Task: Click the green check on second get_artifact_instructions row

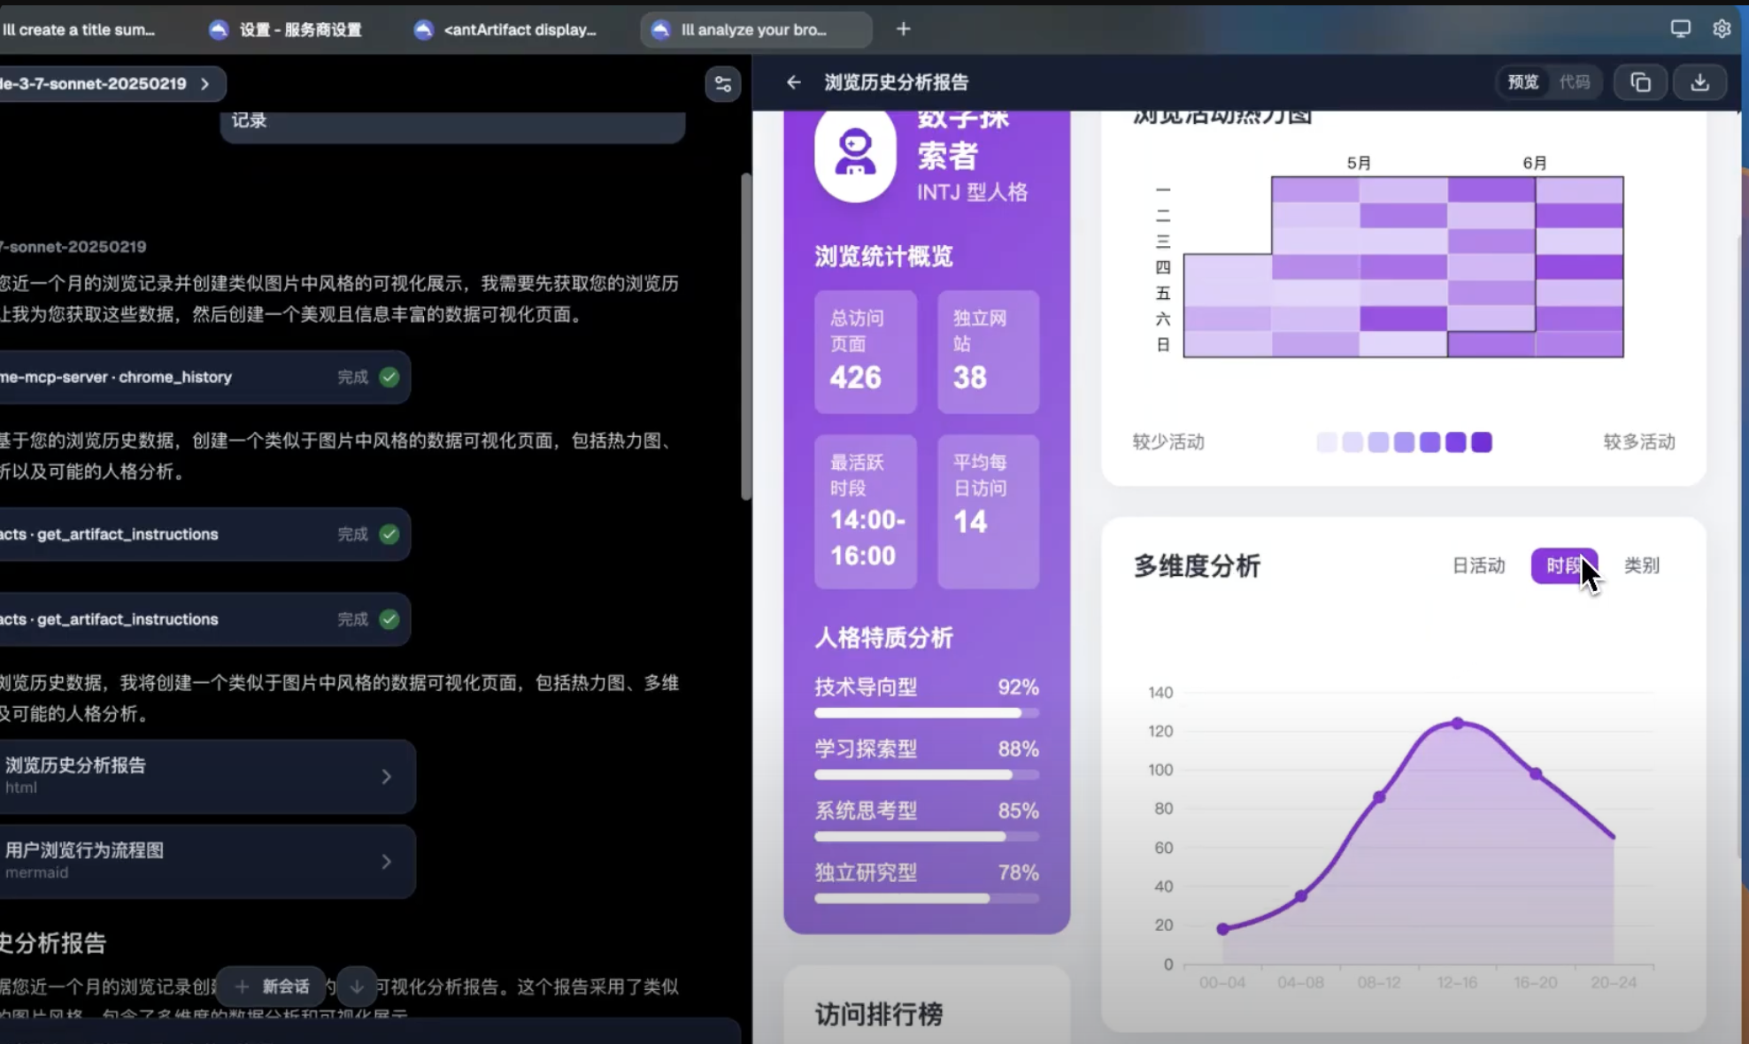Action: coord(389,619)
